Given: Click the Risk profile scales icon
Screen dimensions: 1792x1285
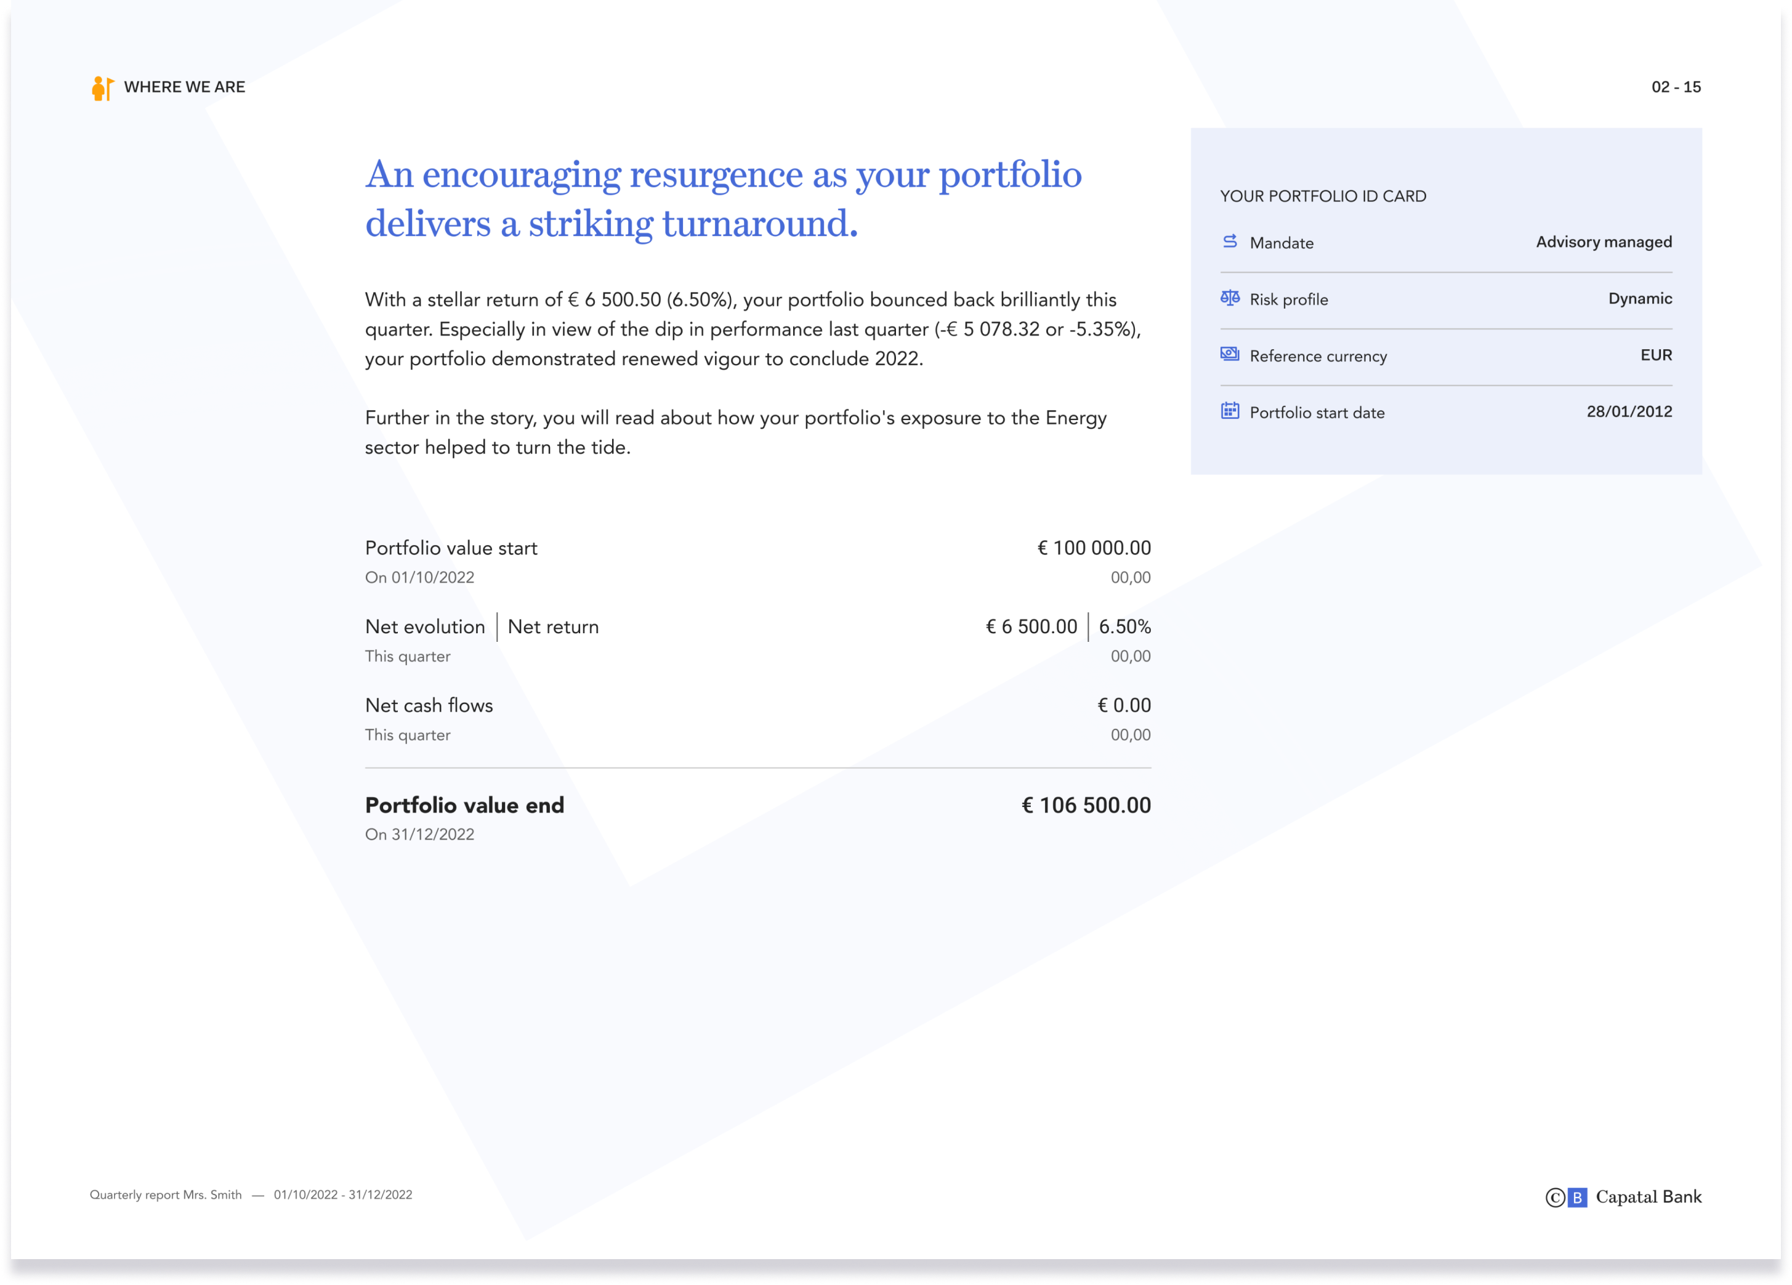Looking at the screenshot, I should point(1229,298).
